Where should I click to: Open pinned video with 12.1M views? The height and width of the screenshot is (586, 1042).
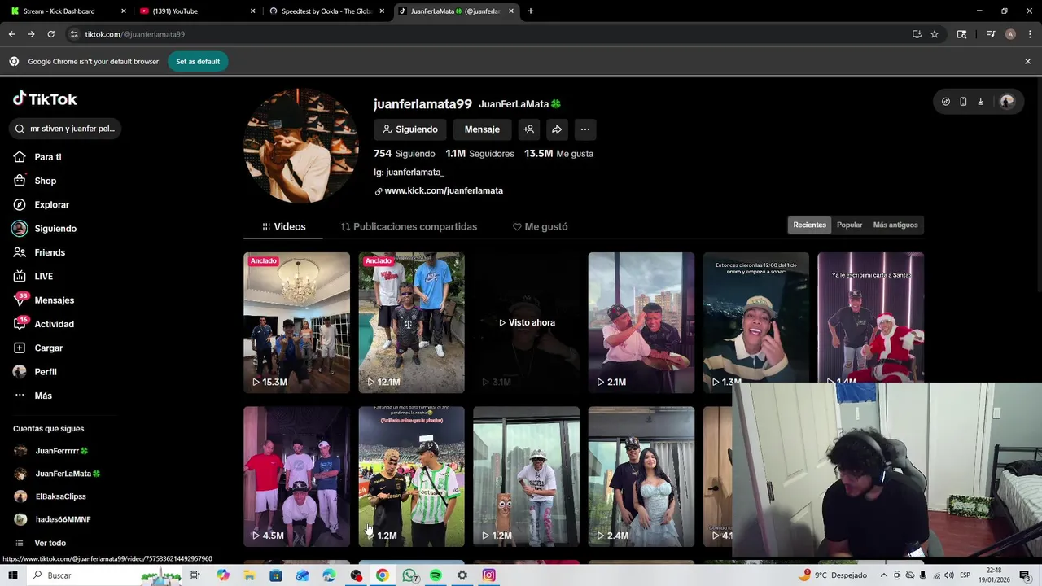pyautogui.click(x=411, y=322)
